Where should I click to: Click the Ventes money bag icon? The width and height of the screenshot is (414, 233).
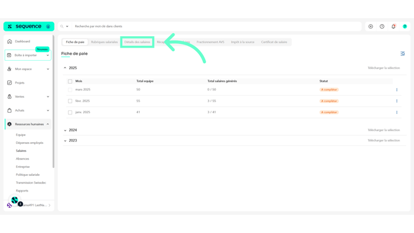10,97
